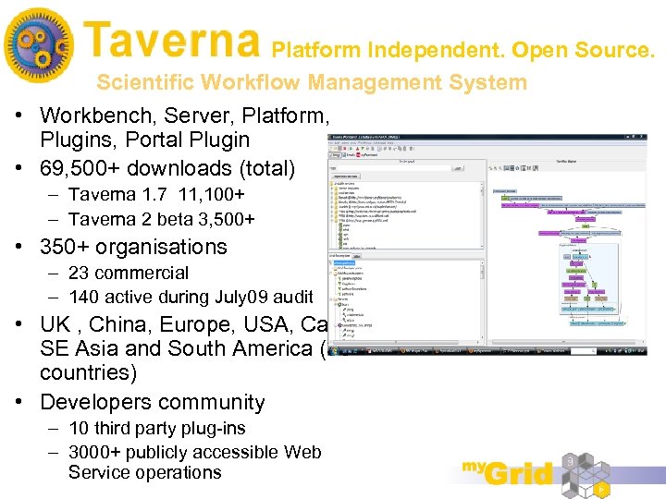Select the Available services root folder
Image resolution: width=666 pixels, height=499 pixels.
tap(341, 184)
